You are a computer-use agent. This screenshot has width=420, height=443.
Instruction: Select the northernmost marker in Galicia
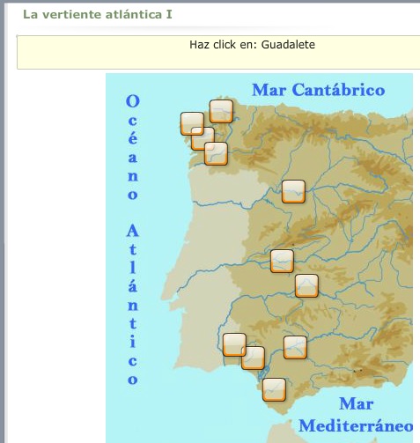coord(221,111)
